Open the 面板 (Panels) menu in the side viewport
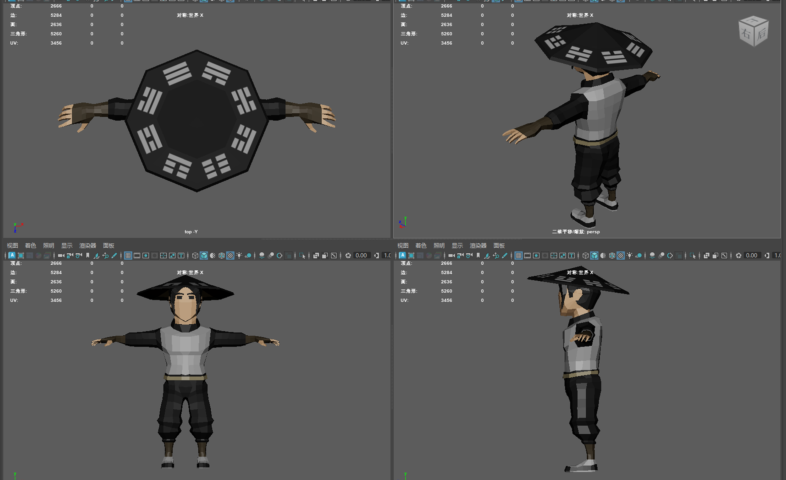Viewport: 786px width, 480px height. (499, 245)
